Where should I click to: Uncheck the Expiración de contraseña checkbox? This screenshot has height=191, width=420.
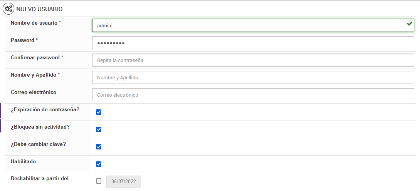(x=99, y=112)
